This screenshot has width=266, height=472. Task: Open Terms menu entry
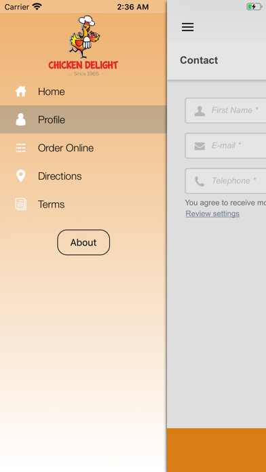[x=83, y=204]
